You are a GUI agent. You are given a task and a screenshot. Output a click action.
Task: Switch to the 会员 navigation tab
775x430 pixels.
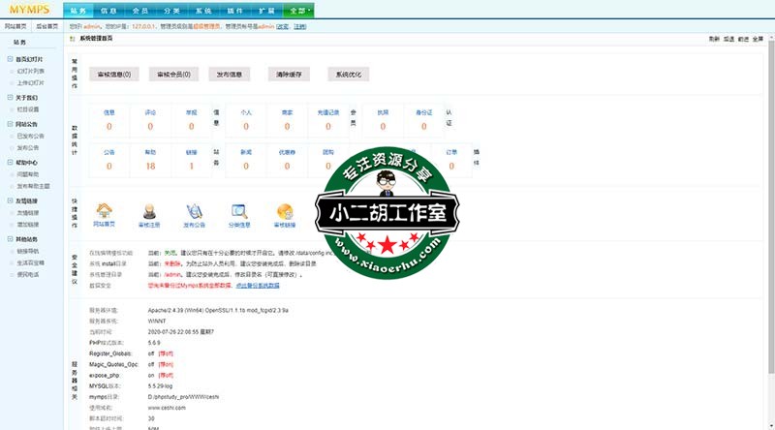pyautogui.click(x=140, y=10)
